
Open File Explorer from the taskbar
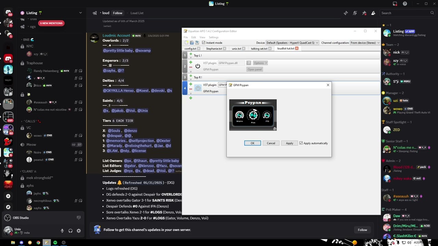tap(13, 243)
